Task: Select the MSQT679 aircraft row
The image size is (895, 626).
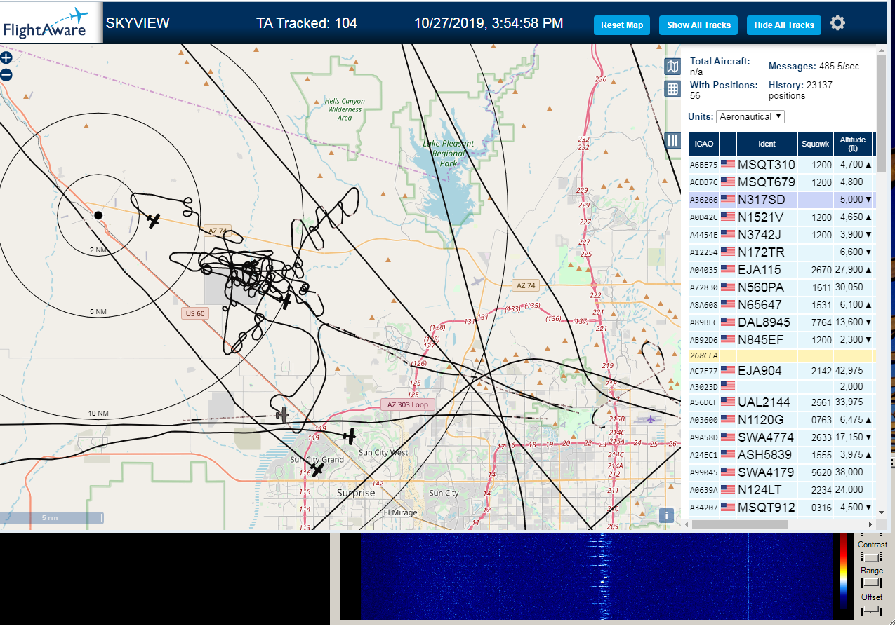Action: click(x=781, y=182)
